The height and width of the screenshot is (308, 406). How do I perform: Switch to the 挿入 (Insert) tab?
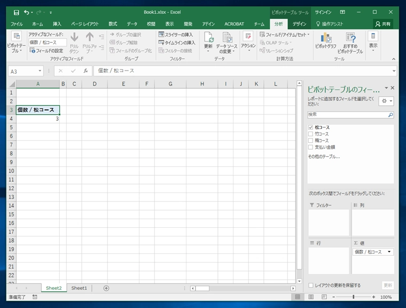point(57,24)
